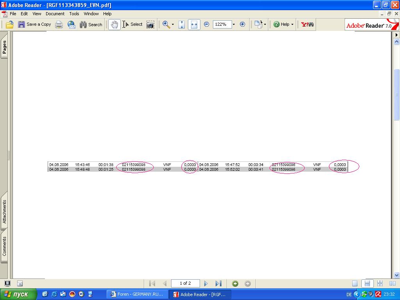The width and height of the screenshot is (400, 300).
Task: Click the Save a Copy button
Action: pyautogui.click(x=34, y=24)
